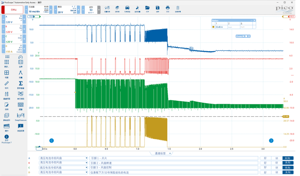This screenshot has width=300, height=176.
Task: Set channel D status to 未知
Action: [288, 172]
